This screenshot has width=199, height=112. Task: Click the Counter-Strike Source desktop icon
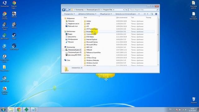tap(5, 58)
